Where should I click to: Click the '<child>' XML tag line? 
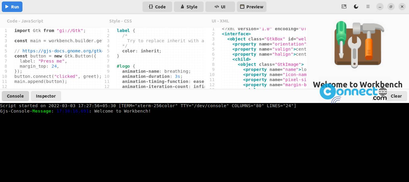pos(242,59)
